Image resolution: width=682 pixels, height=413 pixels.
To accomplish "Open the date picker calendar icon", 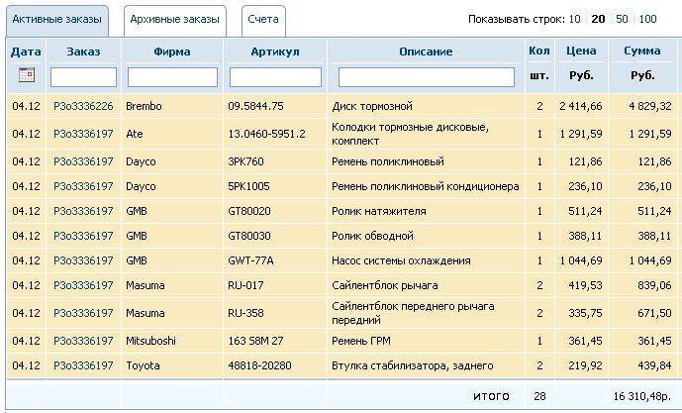I will point(27,75).
